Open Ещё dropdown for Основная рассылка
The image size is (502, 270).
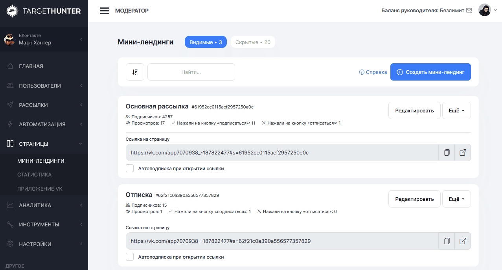[456, 110]
